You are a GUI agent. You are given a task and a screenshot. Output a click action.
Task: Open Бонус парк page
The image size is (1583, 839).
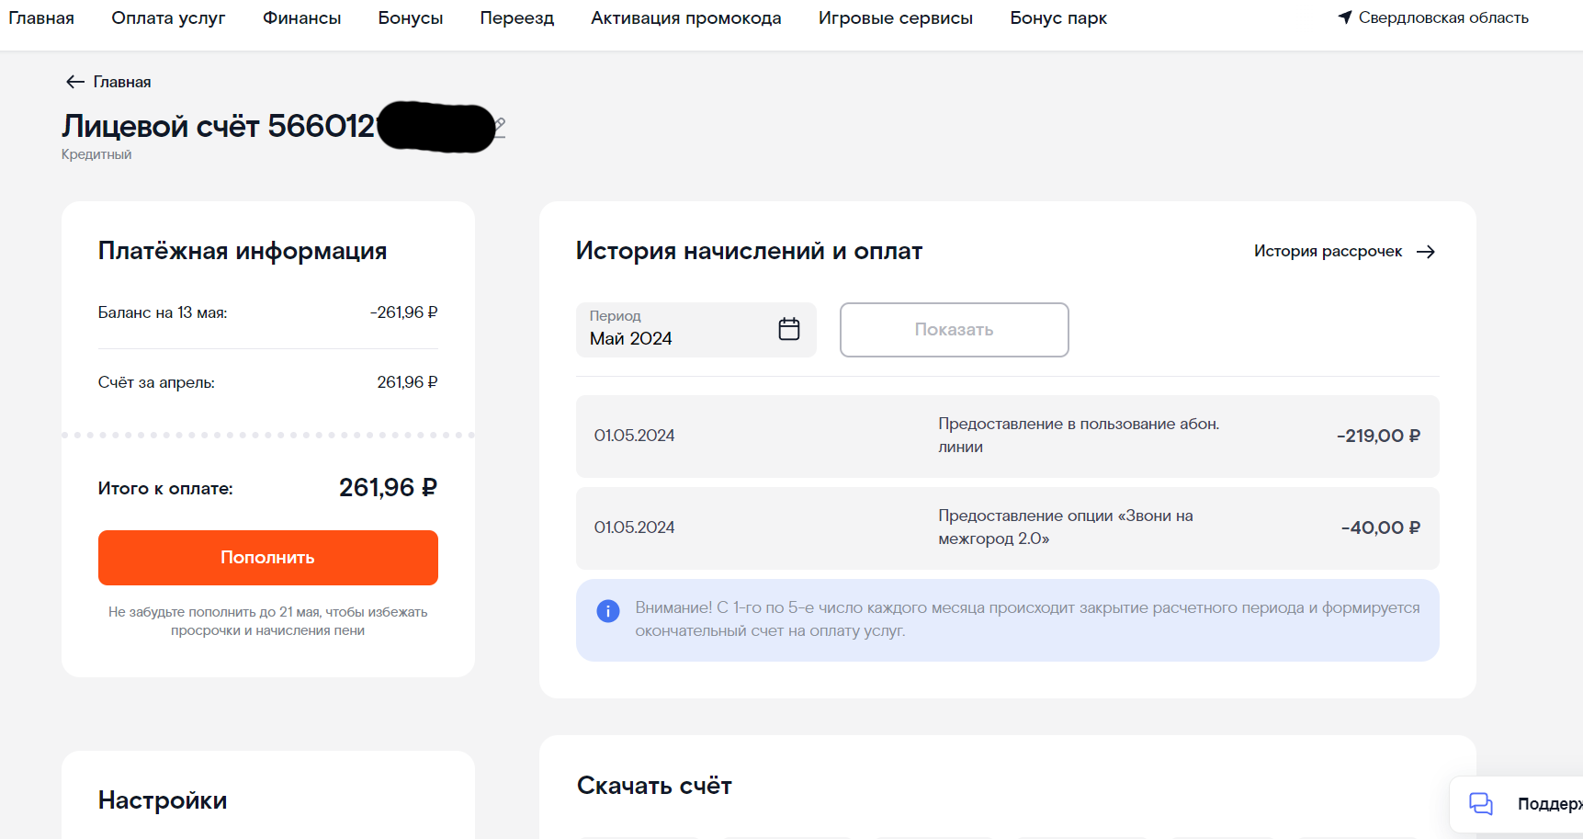1058,17
